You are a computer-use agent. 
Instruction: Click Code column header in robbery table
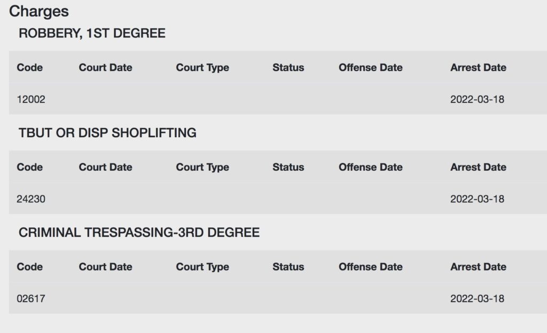(x=30, y=68)
